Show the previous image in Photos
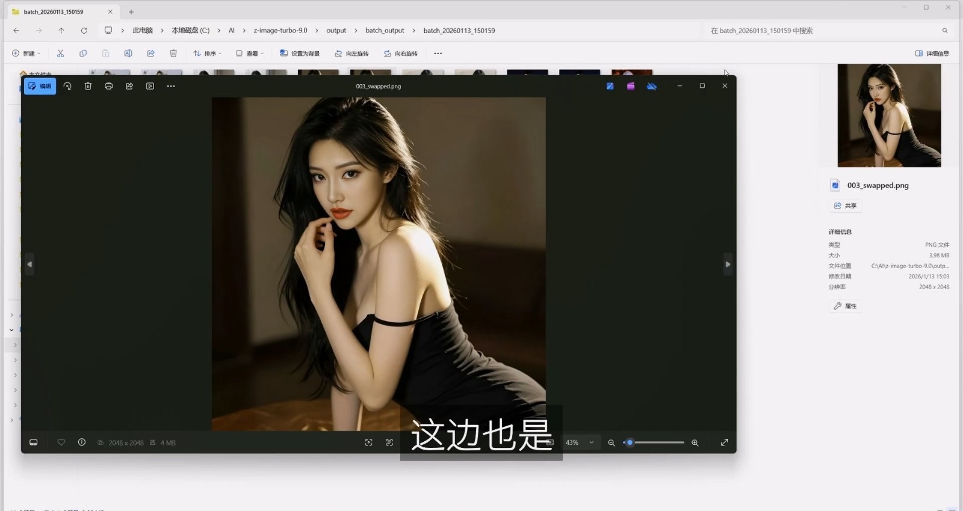Screen dimensions: 963x511 [x=29, y=264]
